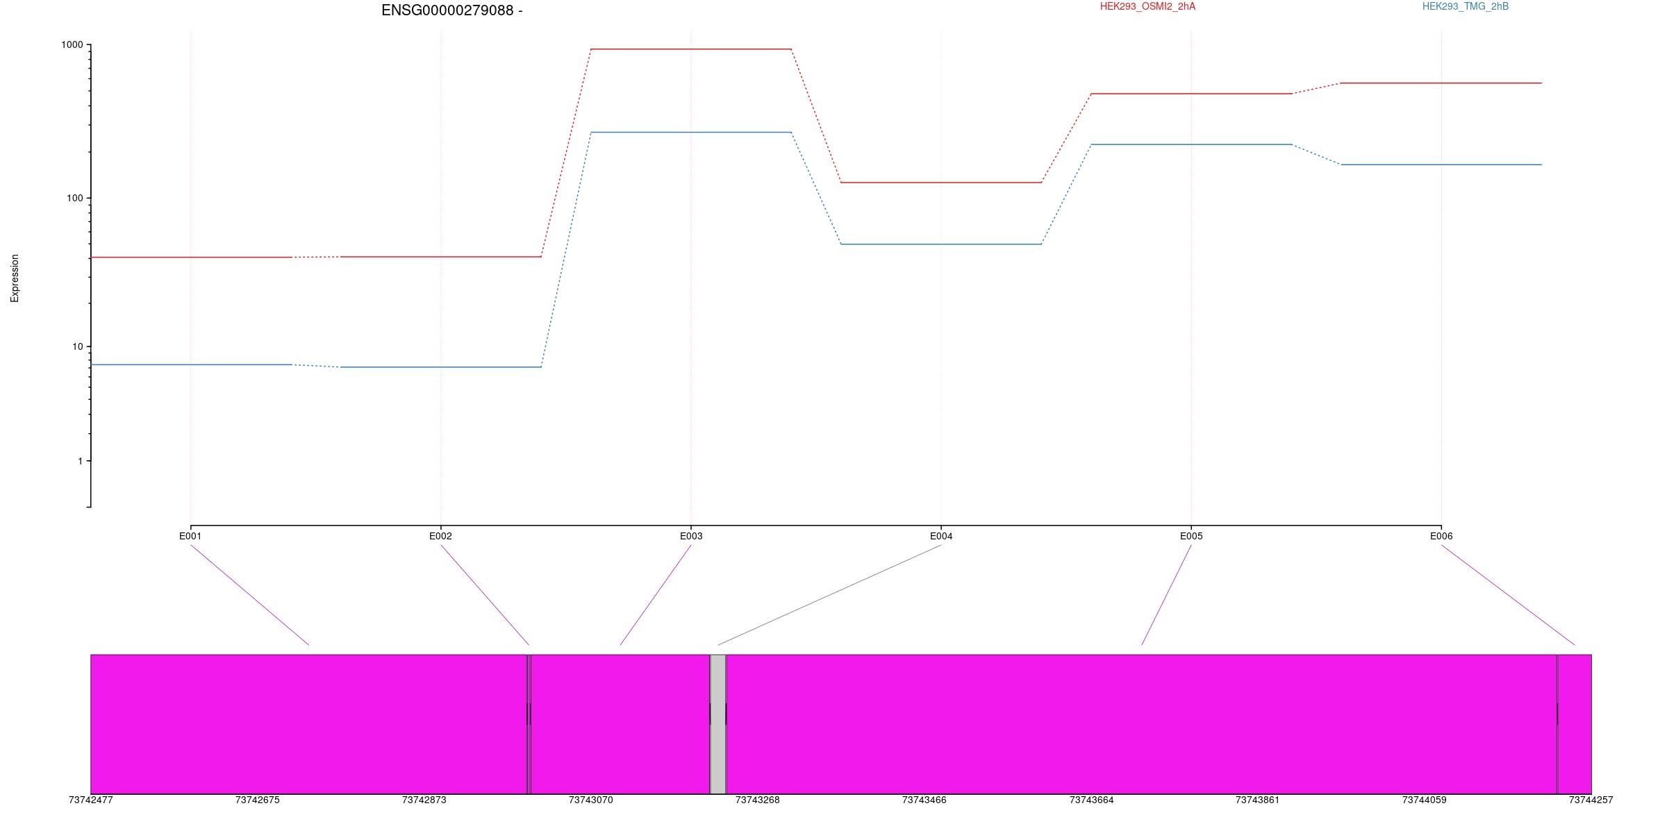This screenshot has height=833, width=1667.
Task: Click the blue line segment at E002
Action: point(441,367)
